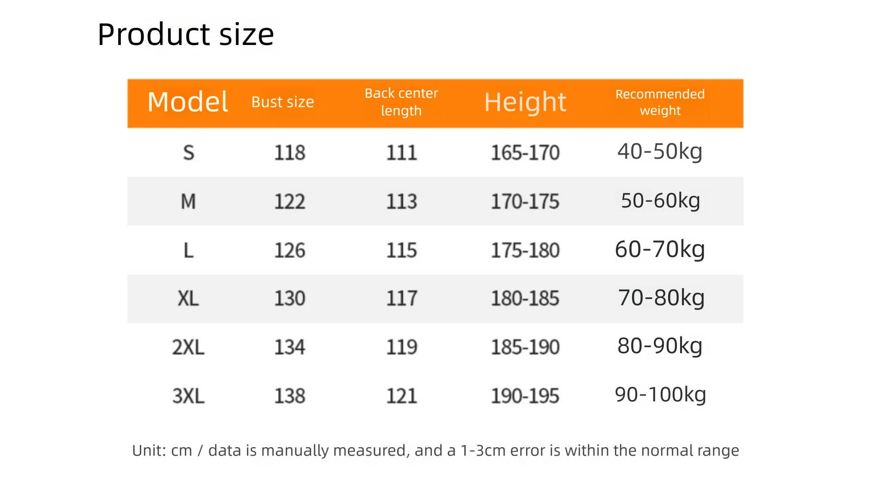Click the Height column header
This screenshot has height=500, width=889.
(x=525, y=102)
